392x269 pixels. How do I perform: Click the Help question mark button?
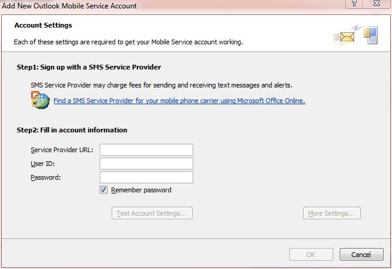[x=355, y=4]
